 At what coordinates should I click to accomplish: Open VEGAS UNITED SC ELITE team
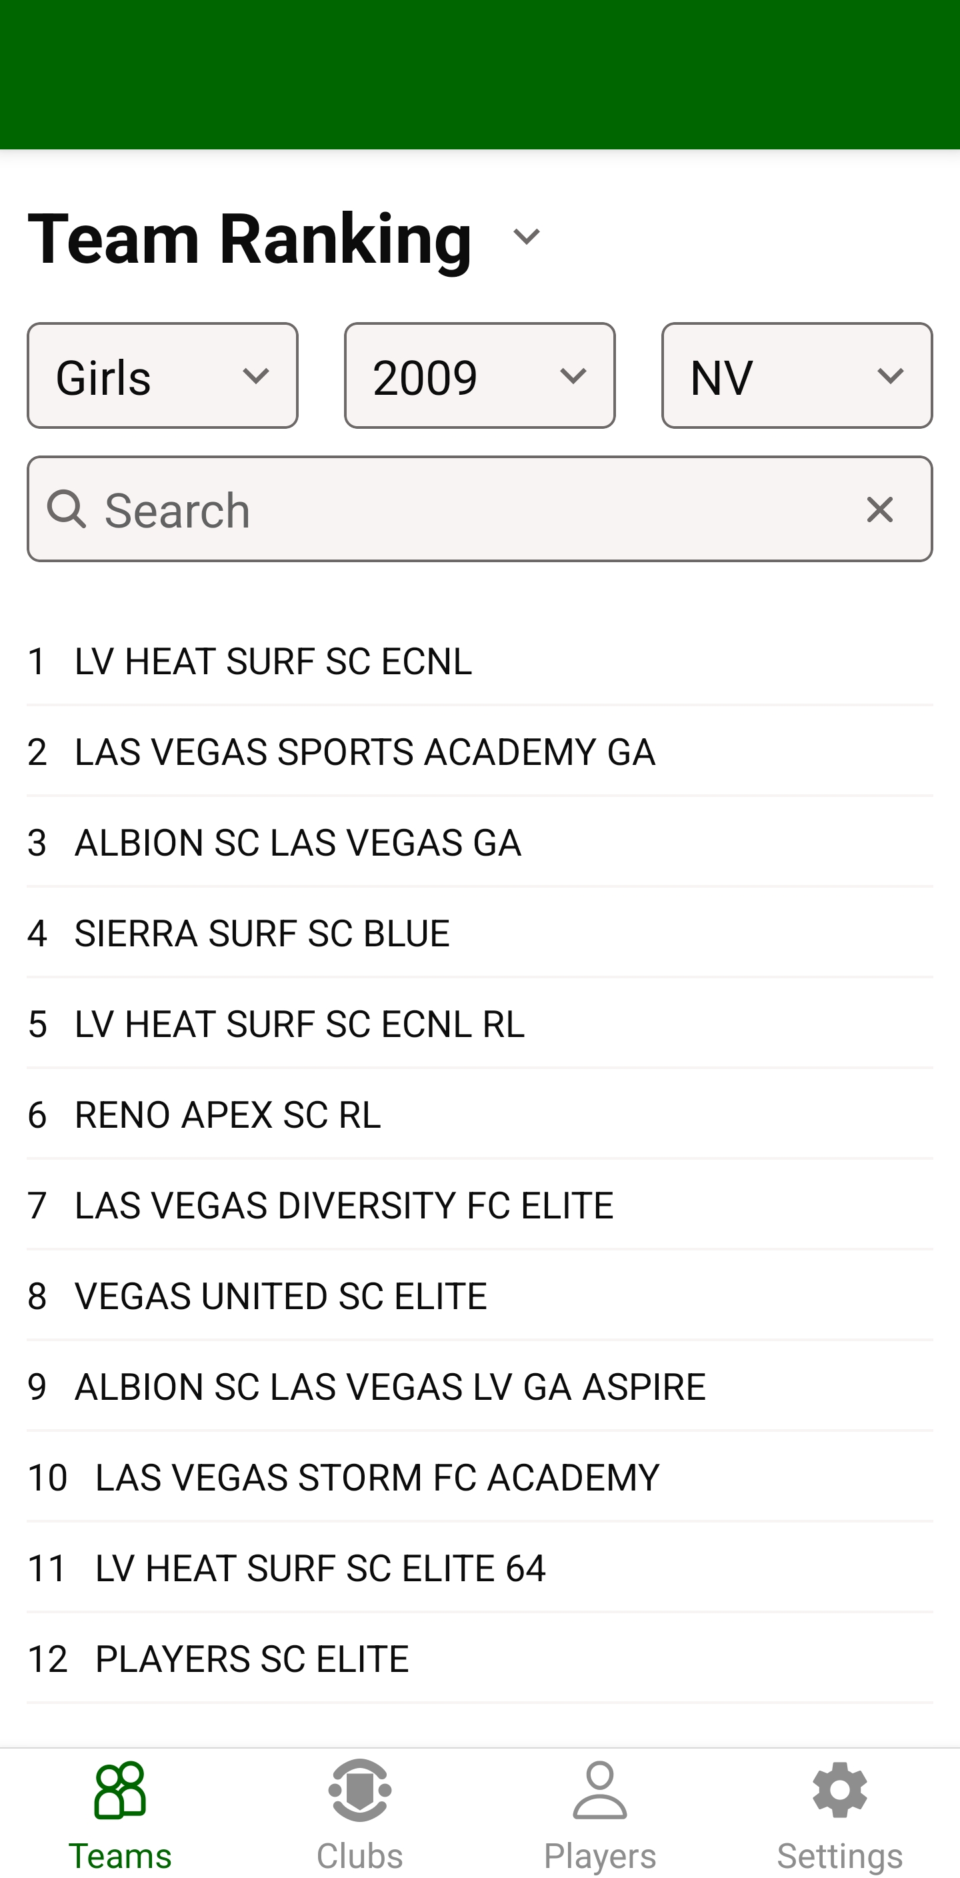tap(281, 1296)
